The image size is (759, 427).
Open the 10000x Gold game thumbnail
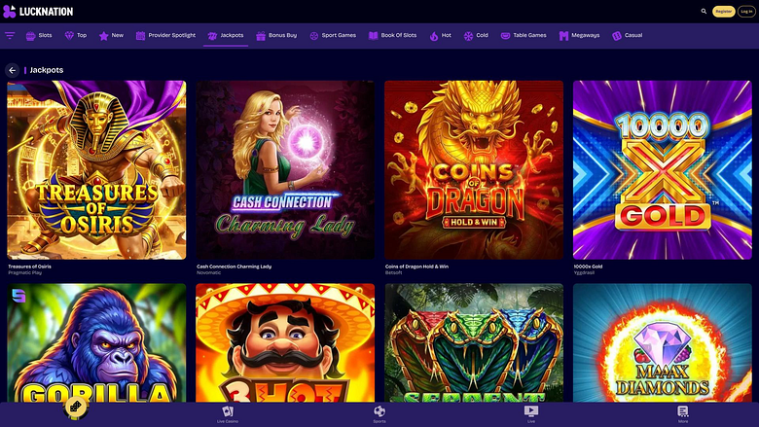663,170
